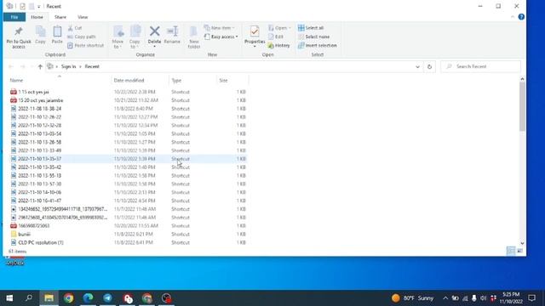Click Sign in breadcrumb in address bar
The image size is (545, 306).
[x=68, y=66]
